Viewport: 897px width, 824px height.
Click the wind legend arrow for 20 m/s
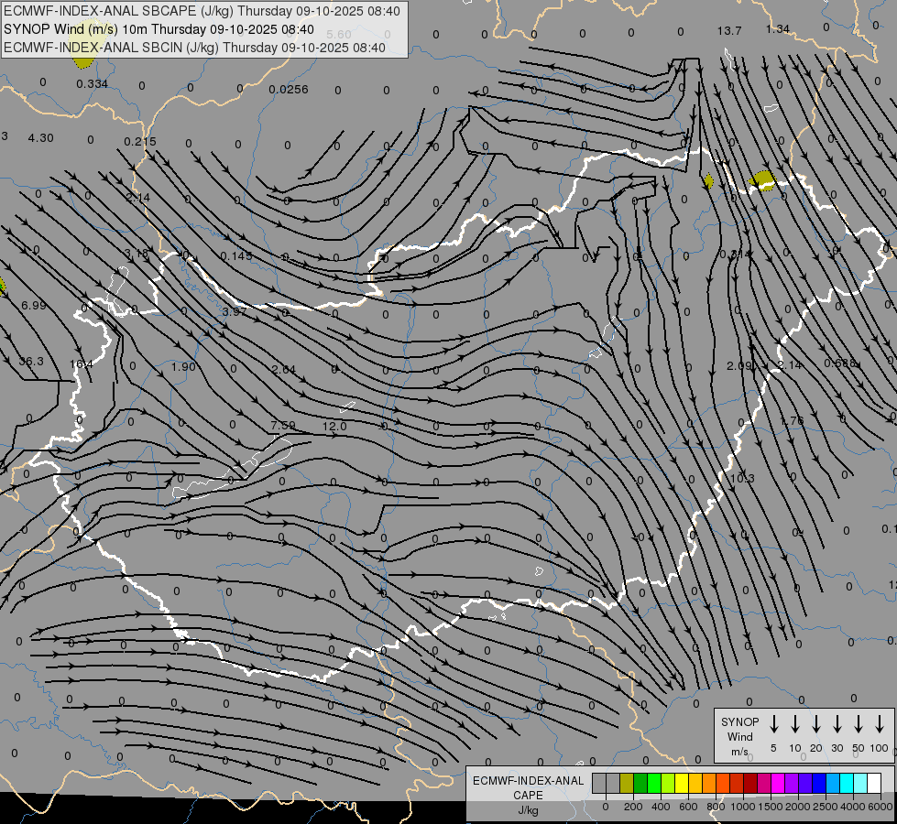click(x=815, y=724)
